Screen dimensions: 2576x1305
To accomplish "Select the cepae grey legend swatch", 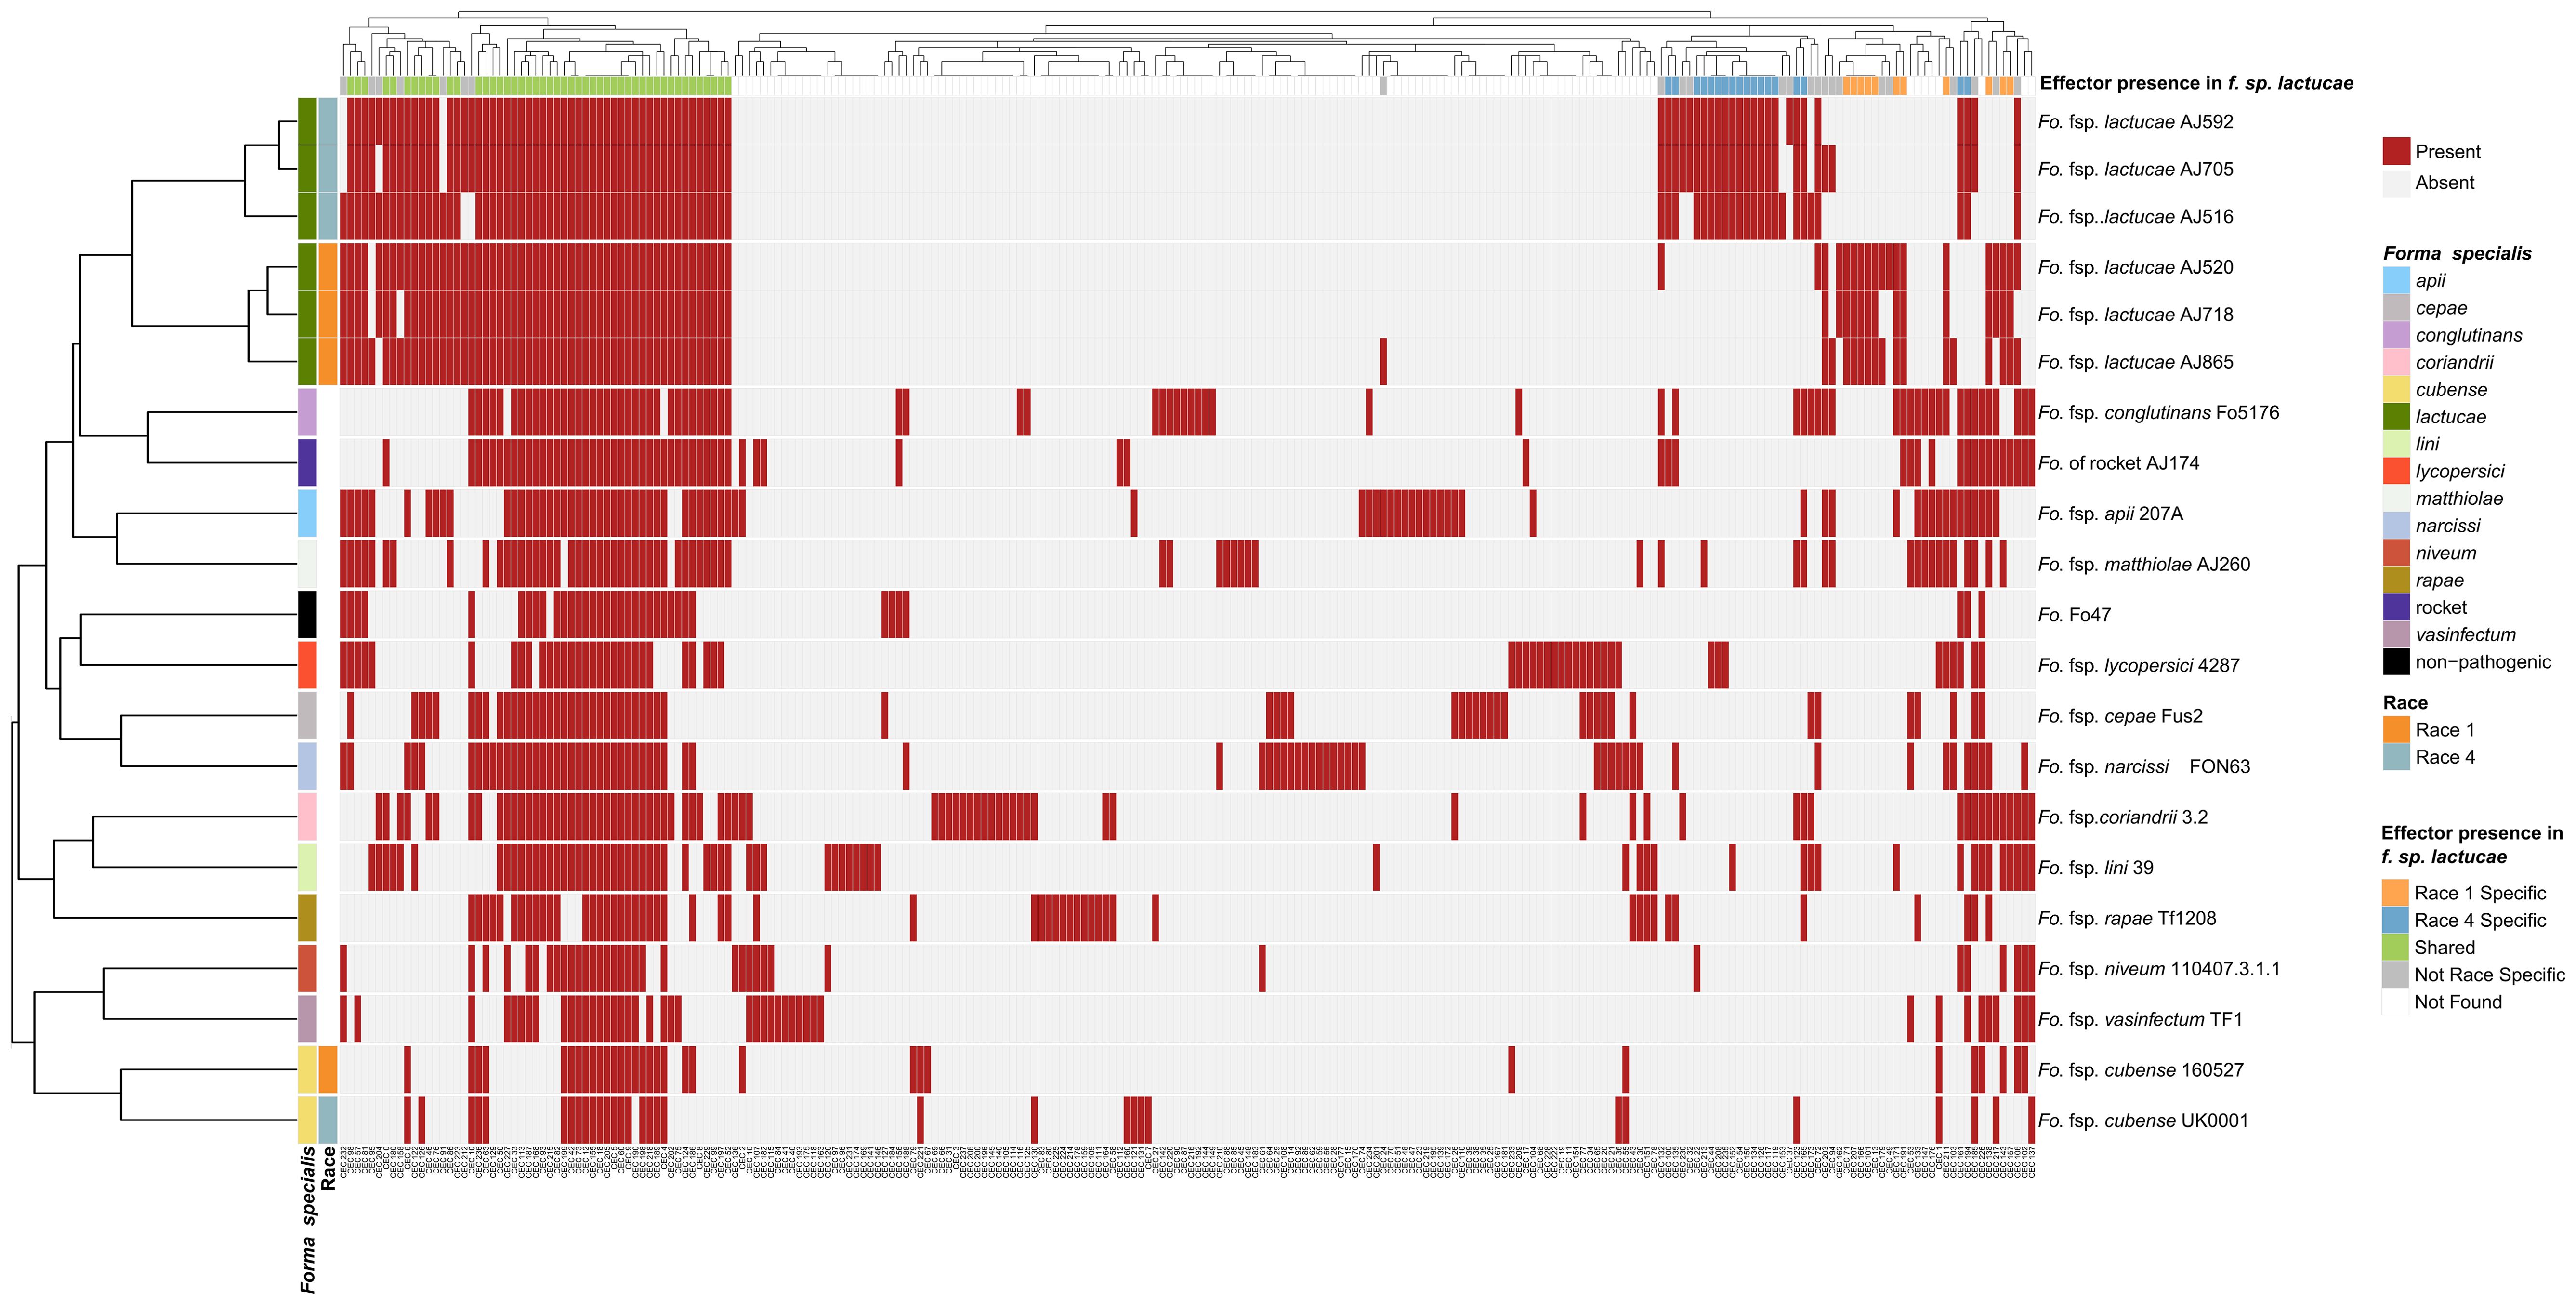I will (2396, 308).
